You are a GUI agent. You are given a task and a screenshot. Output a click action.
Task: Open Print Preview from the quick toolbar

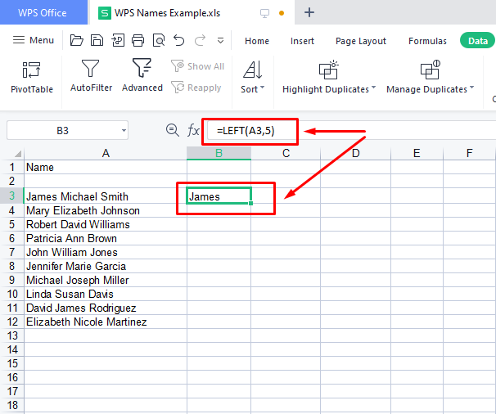158,41
